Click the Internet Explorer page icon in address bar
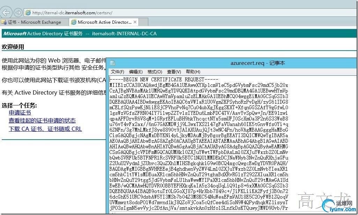The image size is (358, 215). tap(28, 13)
